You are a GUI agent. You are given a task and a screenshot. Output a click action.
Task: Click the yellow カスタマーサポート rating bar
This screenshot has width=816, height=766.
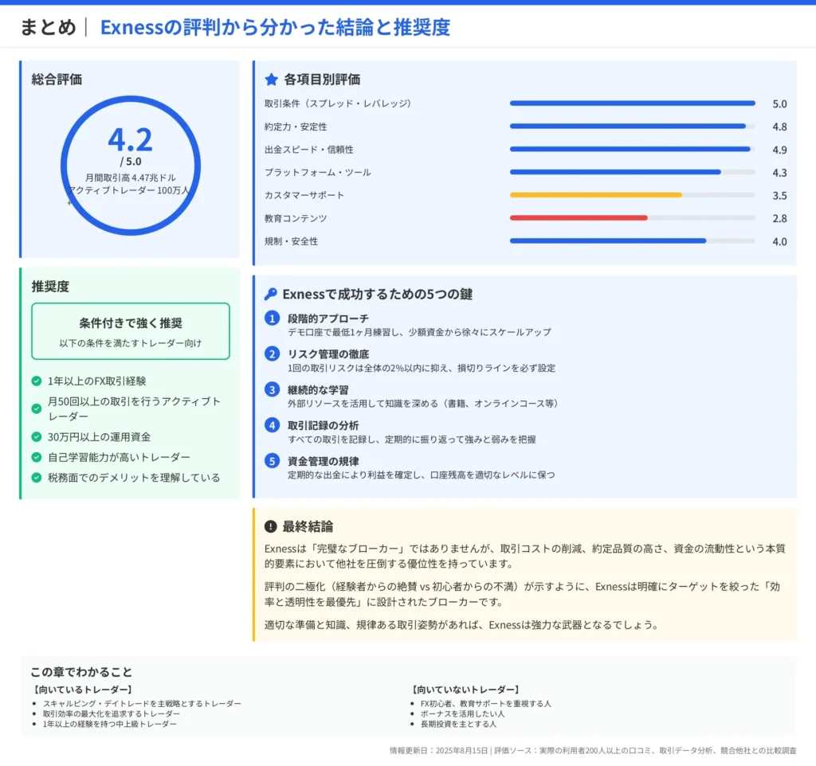596,195
